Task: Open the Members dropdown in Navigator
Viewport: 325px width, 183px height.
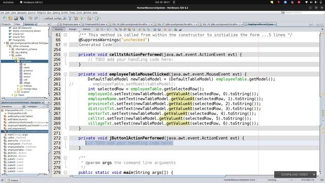Action: point(13,106)
